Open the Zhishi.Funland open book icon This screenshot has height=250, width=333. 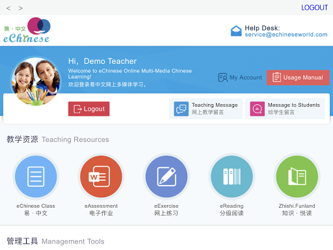(x=297, y=176)
